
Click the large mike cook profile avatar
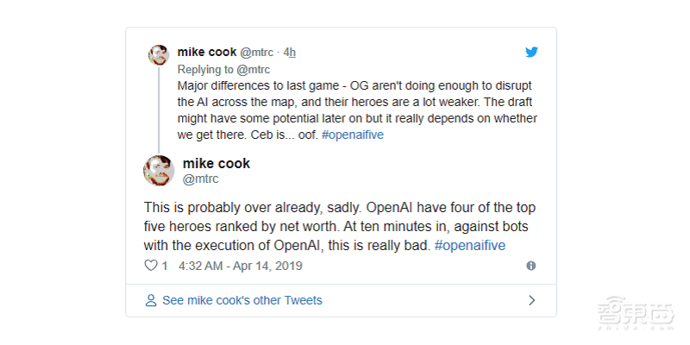click(159, 171)
